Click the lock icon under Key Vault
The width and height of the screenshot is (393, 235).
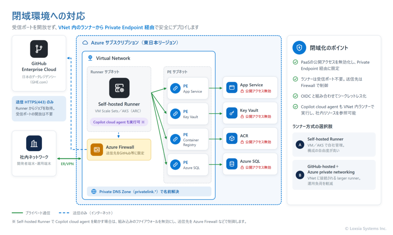(242, 117)
